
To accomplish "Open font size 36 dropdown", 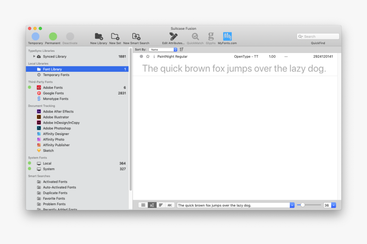I will [x=334, y=205].
